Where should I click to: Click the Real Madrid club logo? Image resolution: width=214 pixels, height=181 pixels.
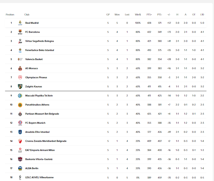[20, 23]
